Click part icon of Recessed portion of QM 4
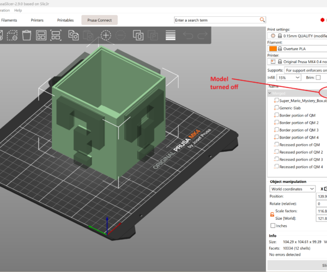 pyautogui.click(x=276, y=166)
